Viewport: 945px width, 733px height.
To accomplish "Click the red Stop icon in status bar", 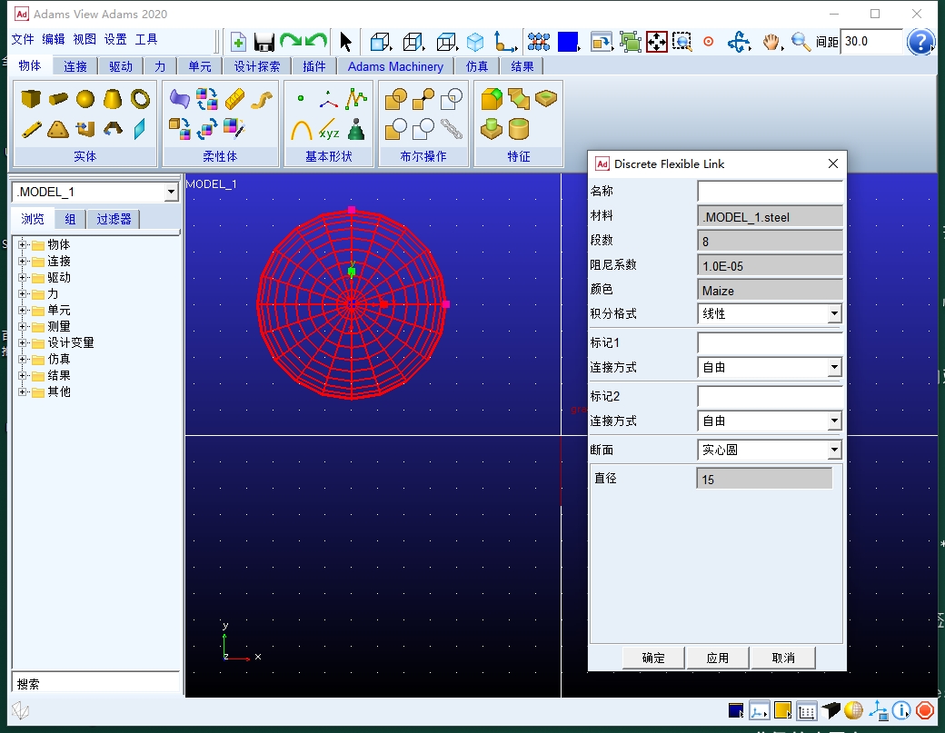I will click(924, 710).
